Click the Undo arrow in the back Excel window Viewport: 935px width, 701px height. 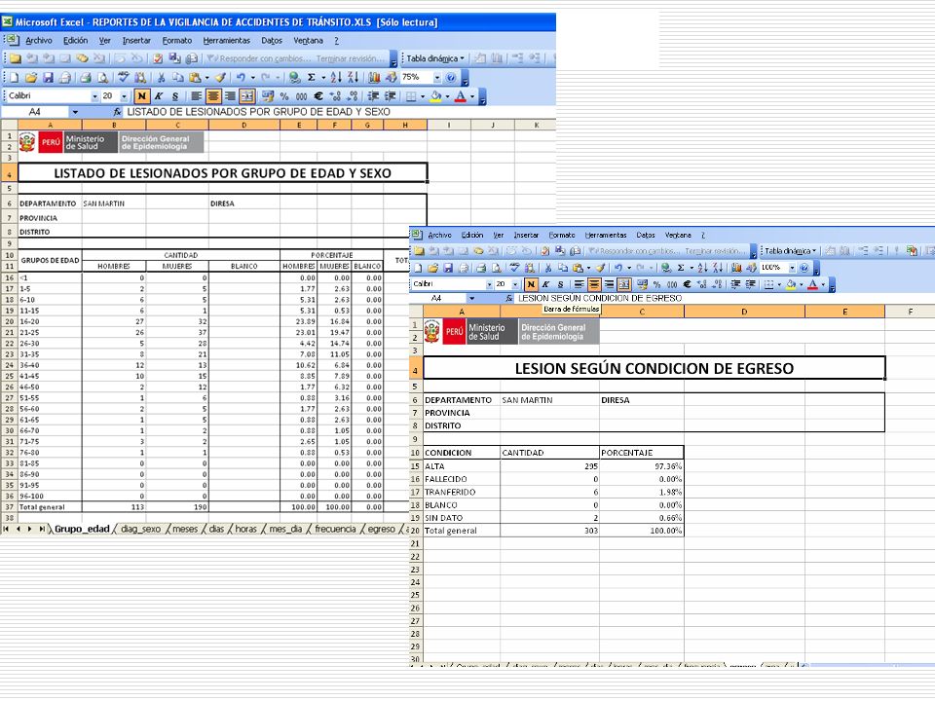pyautogui.click(x=241, y=78)
